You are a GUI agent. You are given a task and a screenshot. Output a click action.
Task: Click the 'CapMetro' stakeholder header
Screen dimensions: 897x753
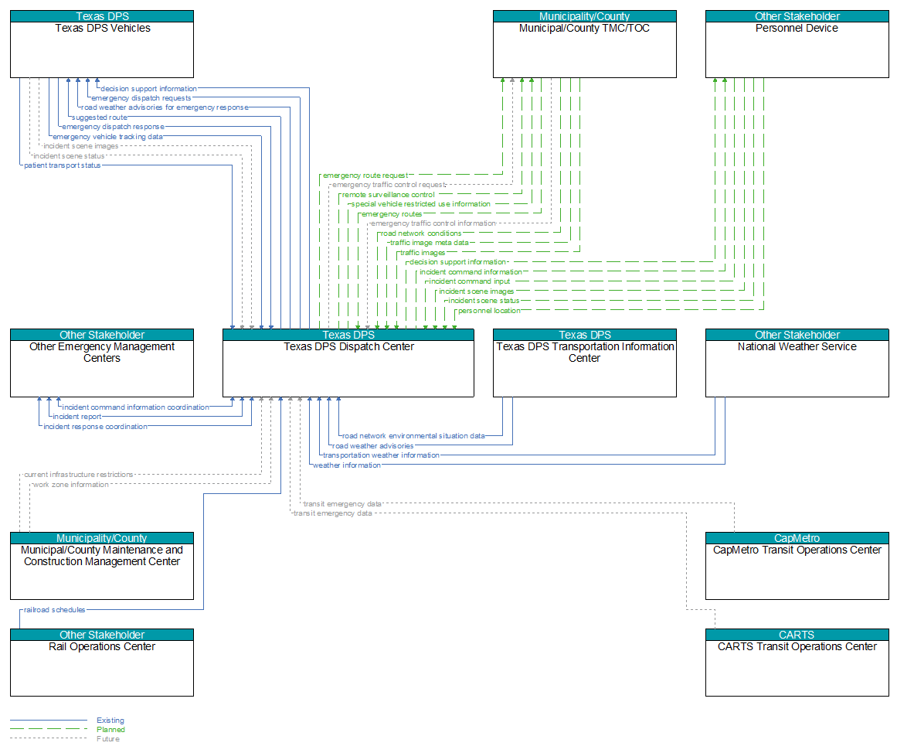pos(797,538)
